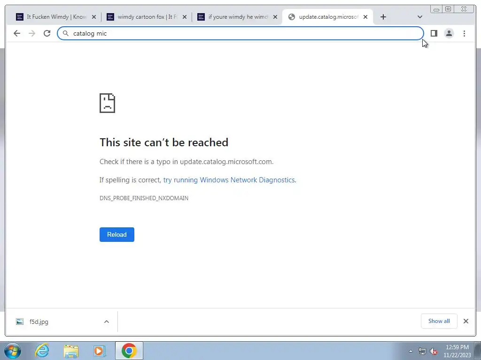This screenshot has height=360, width=481.
Task: Open Chrome's three-dot menu
Action: (464, 33)
